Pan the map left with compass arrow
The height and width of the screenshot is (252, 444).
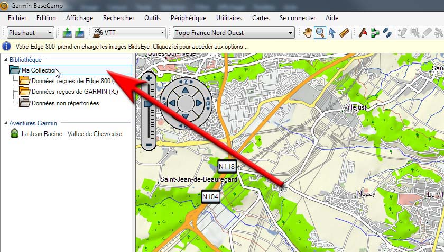pyautogui.click(x=172, y=103)
